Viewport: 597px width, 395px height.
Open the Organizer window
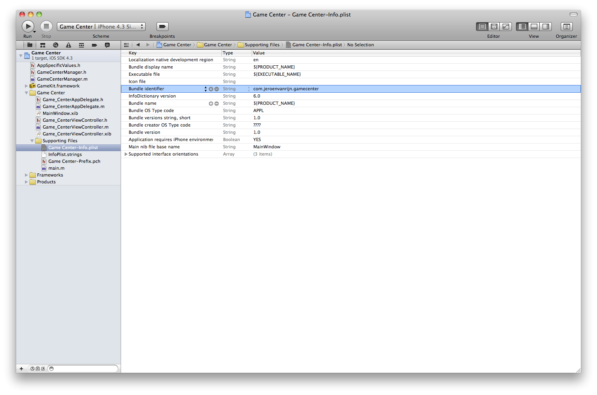tap(566, 27)
